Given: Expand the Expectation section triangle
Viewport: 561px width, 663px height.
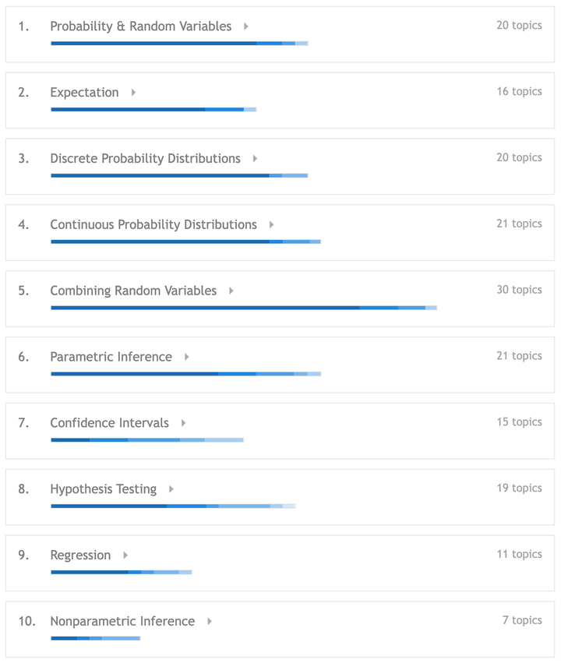Looking at the screenshot, I should [x=134, y=93].
